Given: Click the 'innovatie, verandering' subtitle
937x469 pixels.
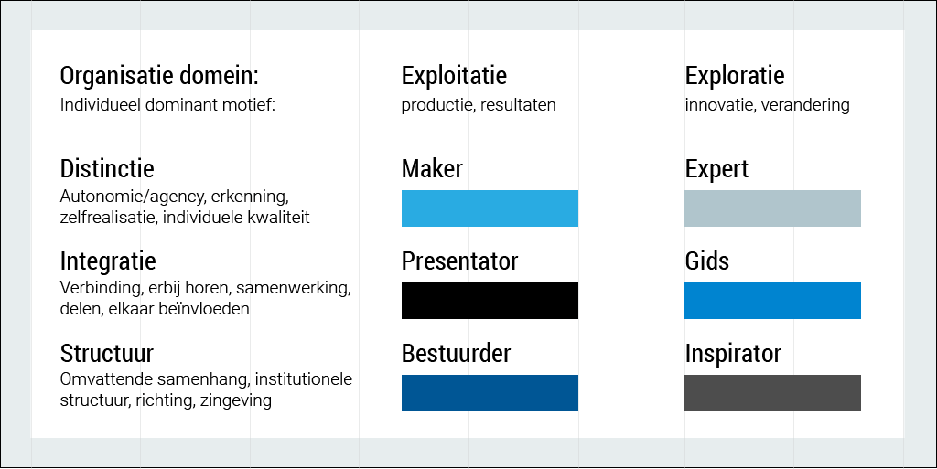Looking at the screenshot, I should pyautogui.click(x=767, y=105).
